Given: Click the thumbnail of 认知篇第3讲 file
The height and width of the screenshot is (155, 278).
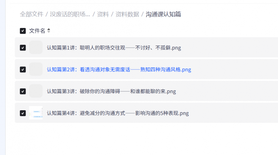Looking at the screenshot, I should point(36,91).
